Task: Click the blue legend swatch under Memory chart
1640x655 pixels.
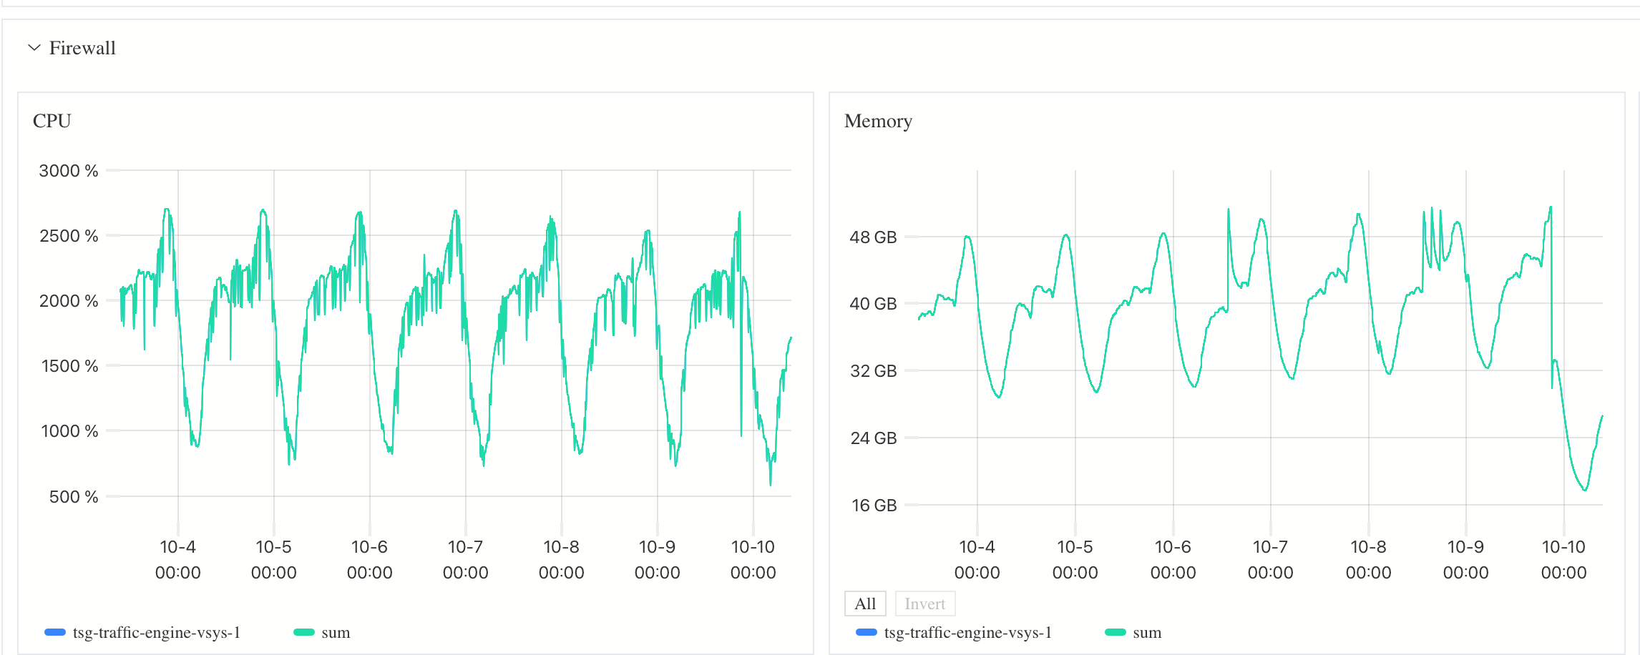Action: [867, 632]
